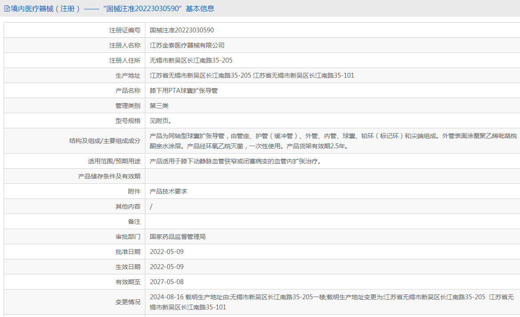Click the 注册人名称 label

click(125, 45)
